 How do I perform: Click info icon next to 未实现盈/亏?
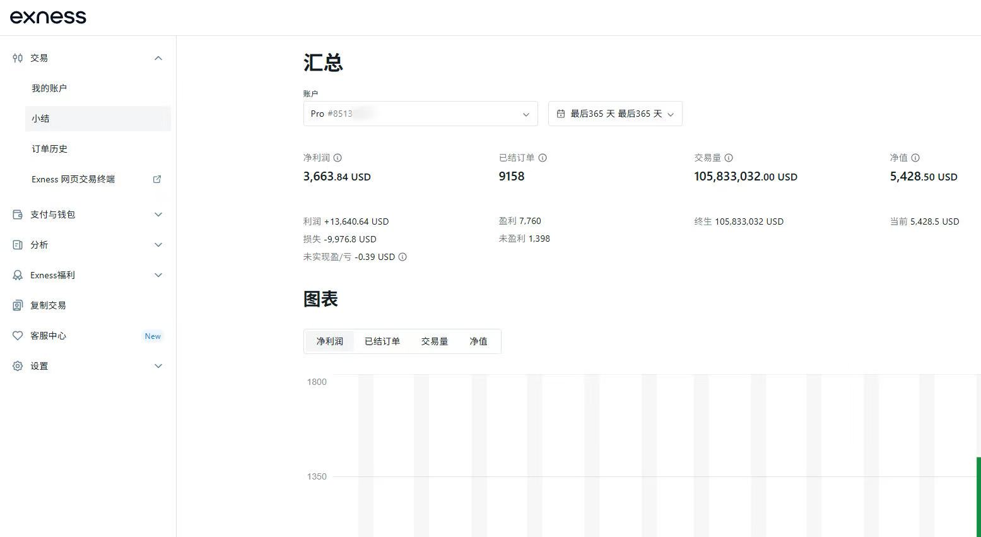coord(402,257)
